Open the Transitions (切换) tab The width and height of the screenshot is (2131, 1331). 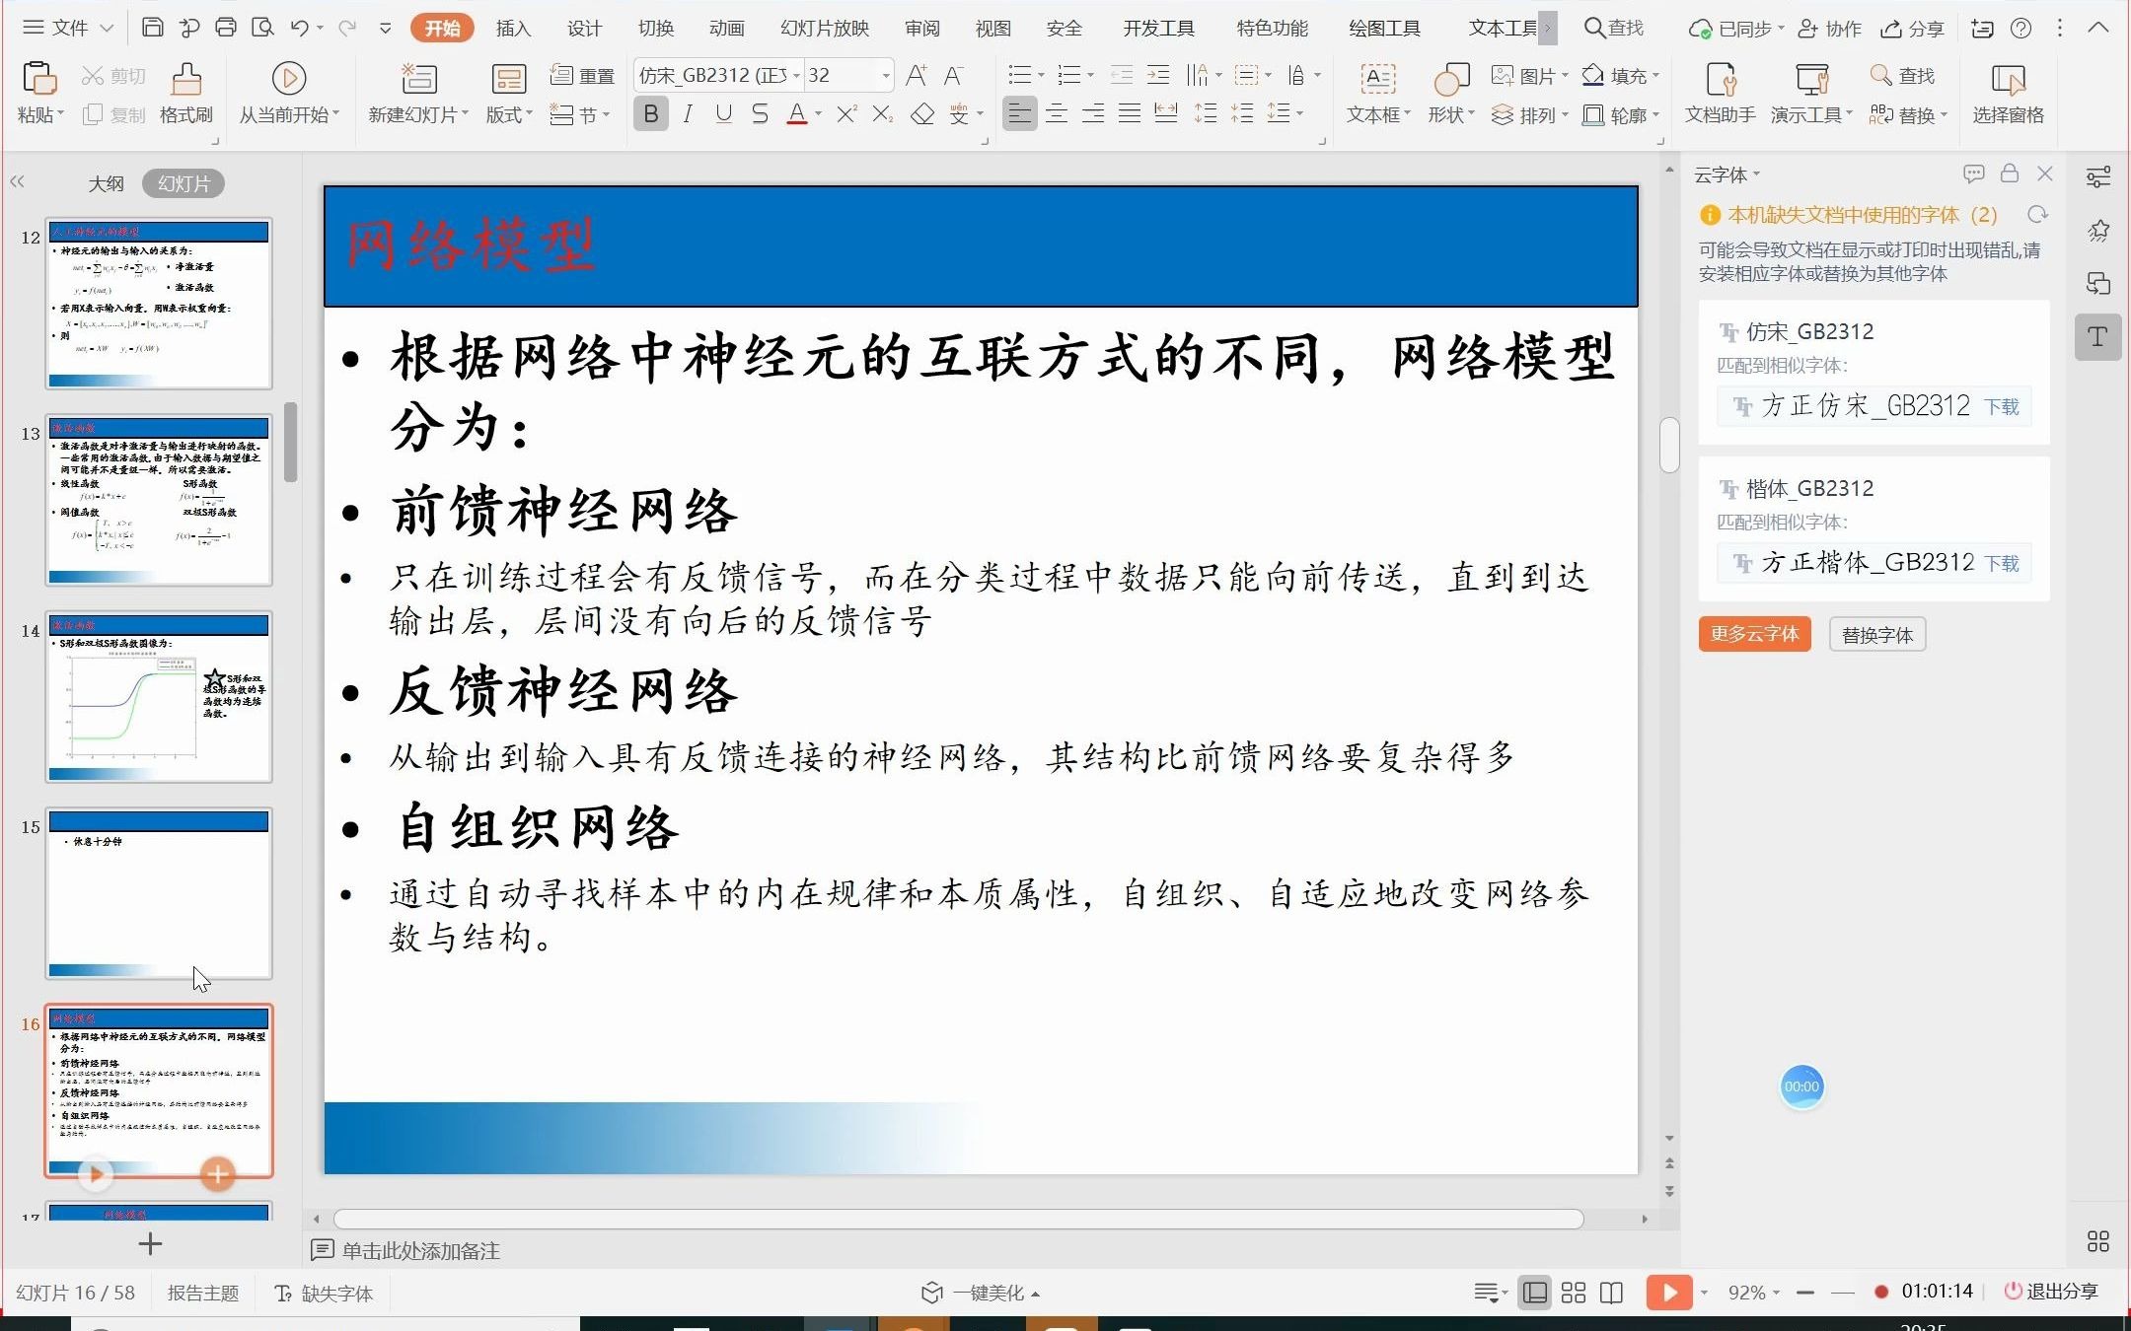(x=655, y=28)
